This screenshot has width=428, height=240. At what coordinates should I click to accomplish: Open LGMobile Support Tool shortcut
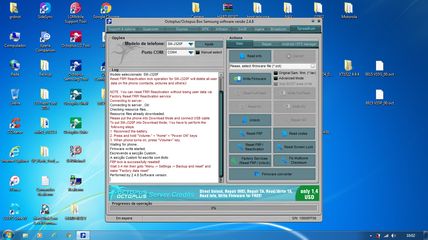point(76,13)
